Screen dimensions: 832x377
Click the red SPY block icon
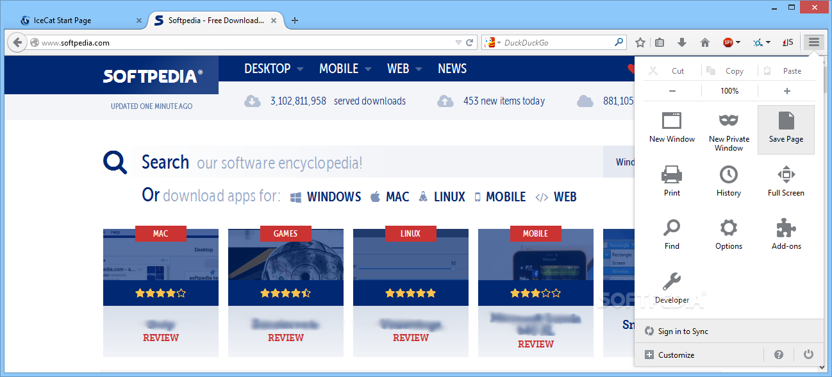click(728, 42)
